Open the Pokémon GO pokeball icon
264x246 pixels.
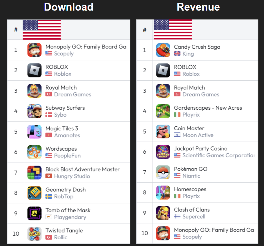[163, 172]
